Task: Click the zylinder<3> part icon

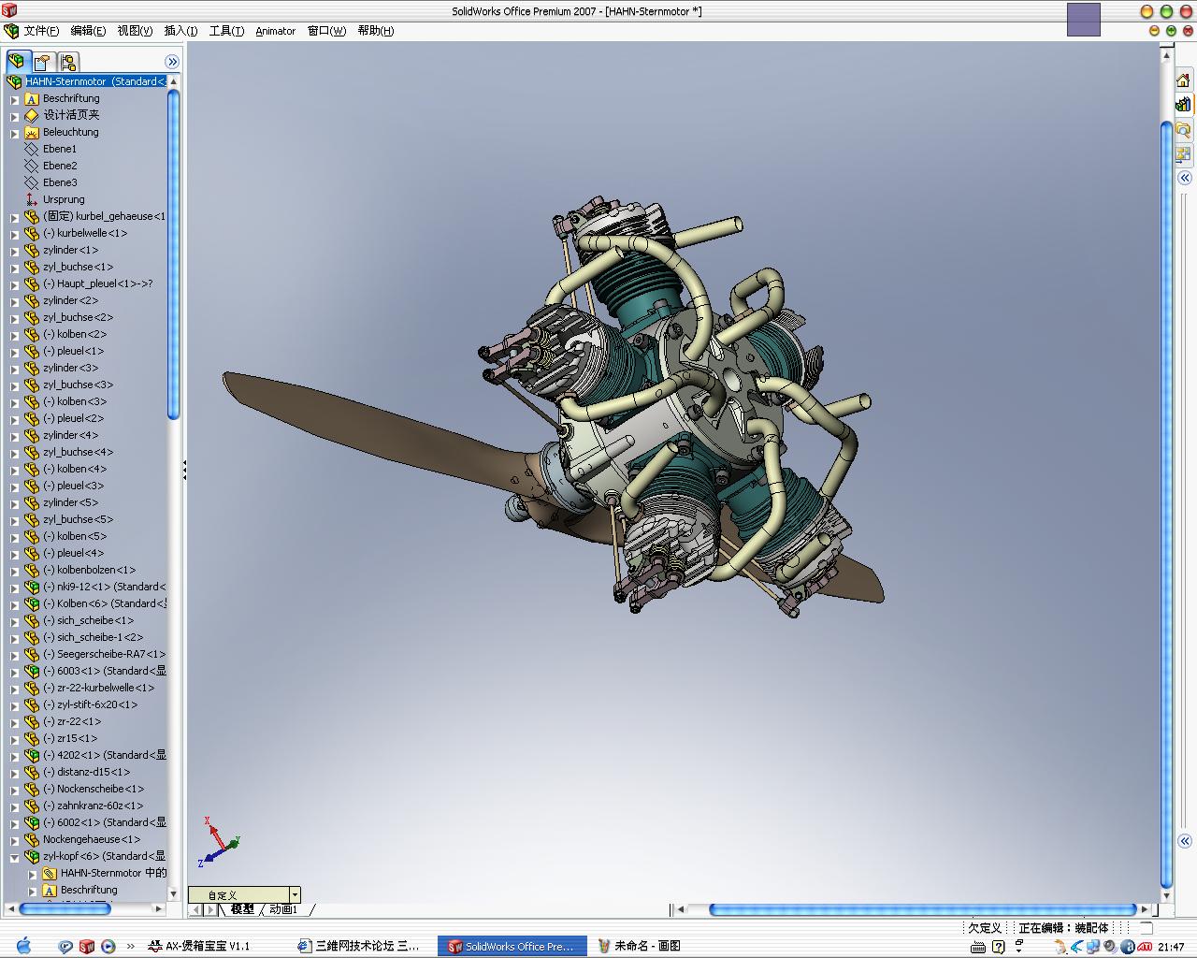Action: pos(32,368)
